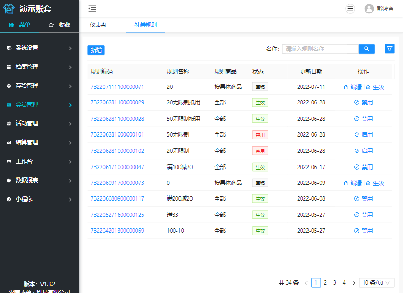This screenshot has width=403, height=293.
Task: Expand the 工作台 menu chevron
Action: tap(70, 162)
